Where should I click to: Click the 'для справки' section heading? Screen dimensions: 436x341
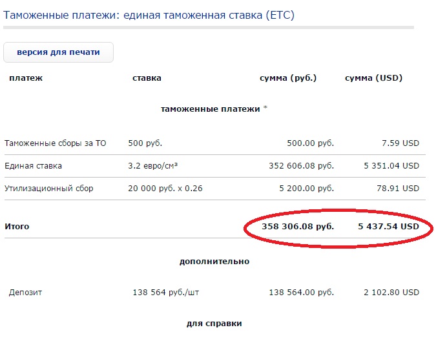coord(214,323)
